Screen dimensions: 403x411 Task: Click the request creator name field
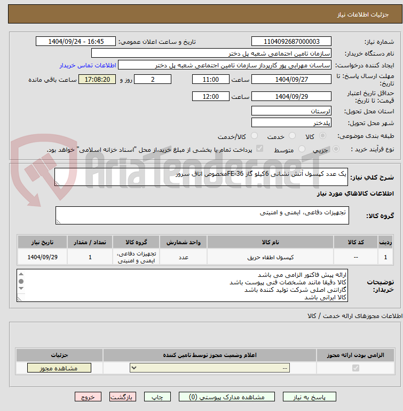pos(224,65)
